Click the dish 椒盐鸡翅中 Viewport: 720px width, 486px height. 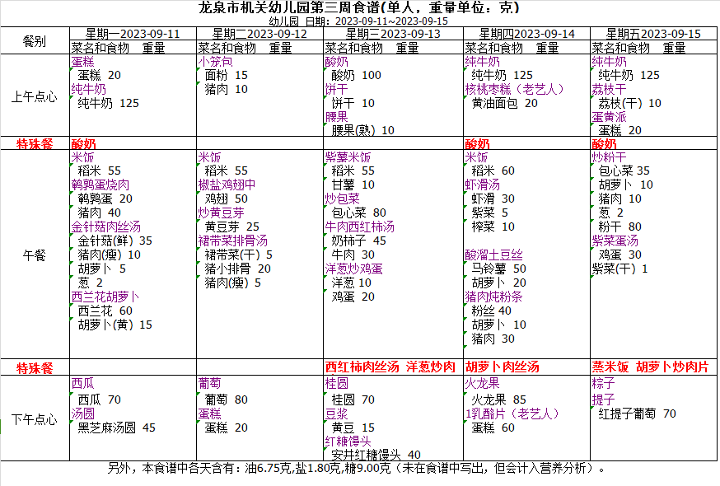click(227, 185)
